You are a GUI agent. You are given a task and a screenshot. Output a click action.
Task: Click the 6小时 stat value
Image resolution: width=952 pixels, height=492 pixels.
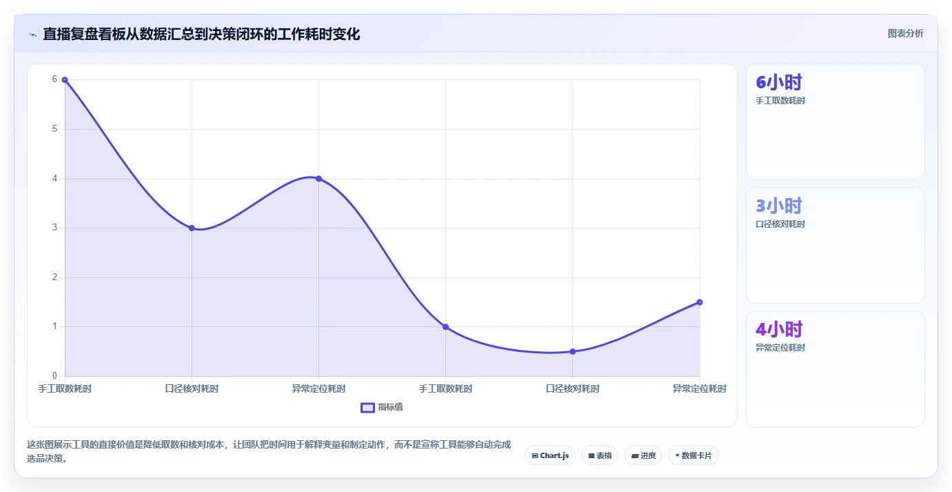779,83
